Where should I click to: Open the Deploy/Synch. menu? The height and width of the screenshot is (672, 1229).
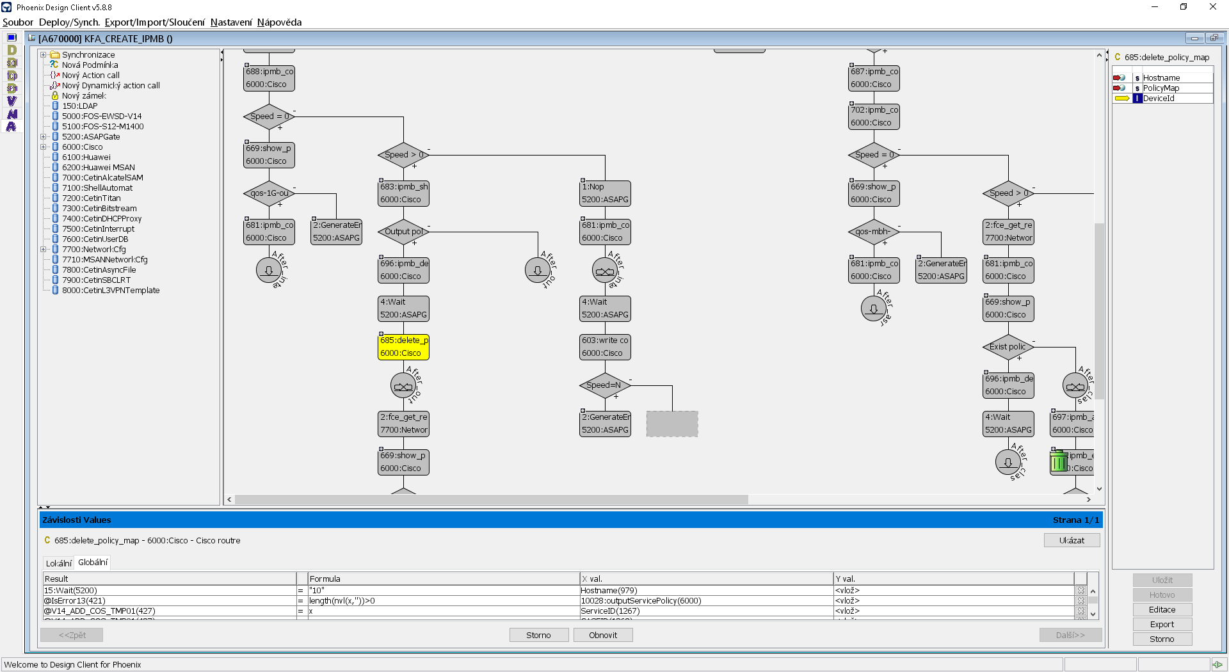pos(69,22)
